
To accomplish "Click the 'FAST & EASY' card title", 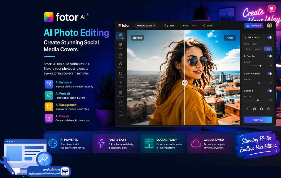I will click(118, 140).
